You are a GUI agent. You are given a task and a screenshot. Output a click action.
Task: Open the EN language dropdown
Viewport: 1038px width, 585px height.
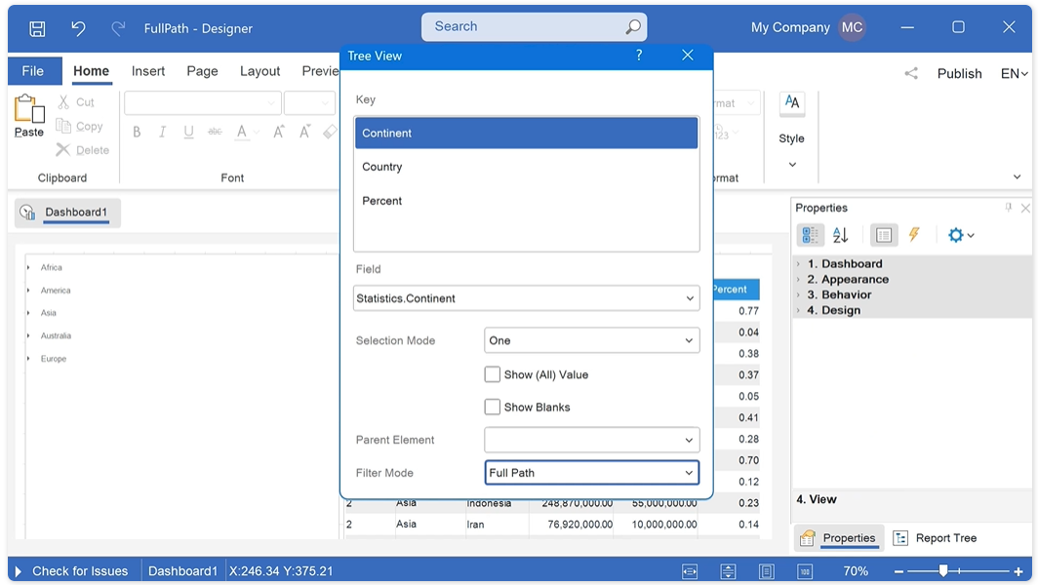1015,73
